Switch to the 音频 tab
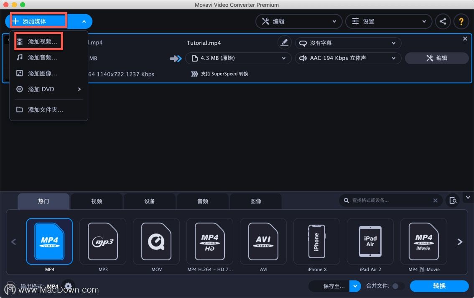This screenshot has width=474, height=298. tap(203, 201)
